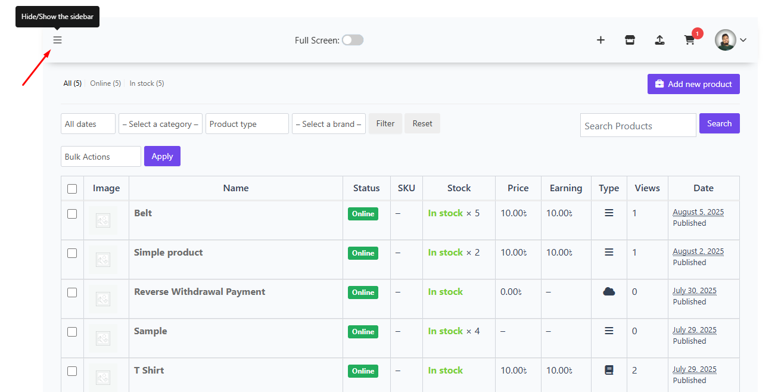Click the Search button
The height and width of the screenshot is (392, 781).
coord(720,123)
